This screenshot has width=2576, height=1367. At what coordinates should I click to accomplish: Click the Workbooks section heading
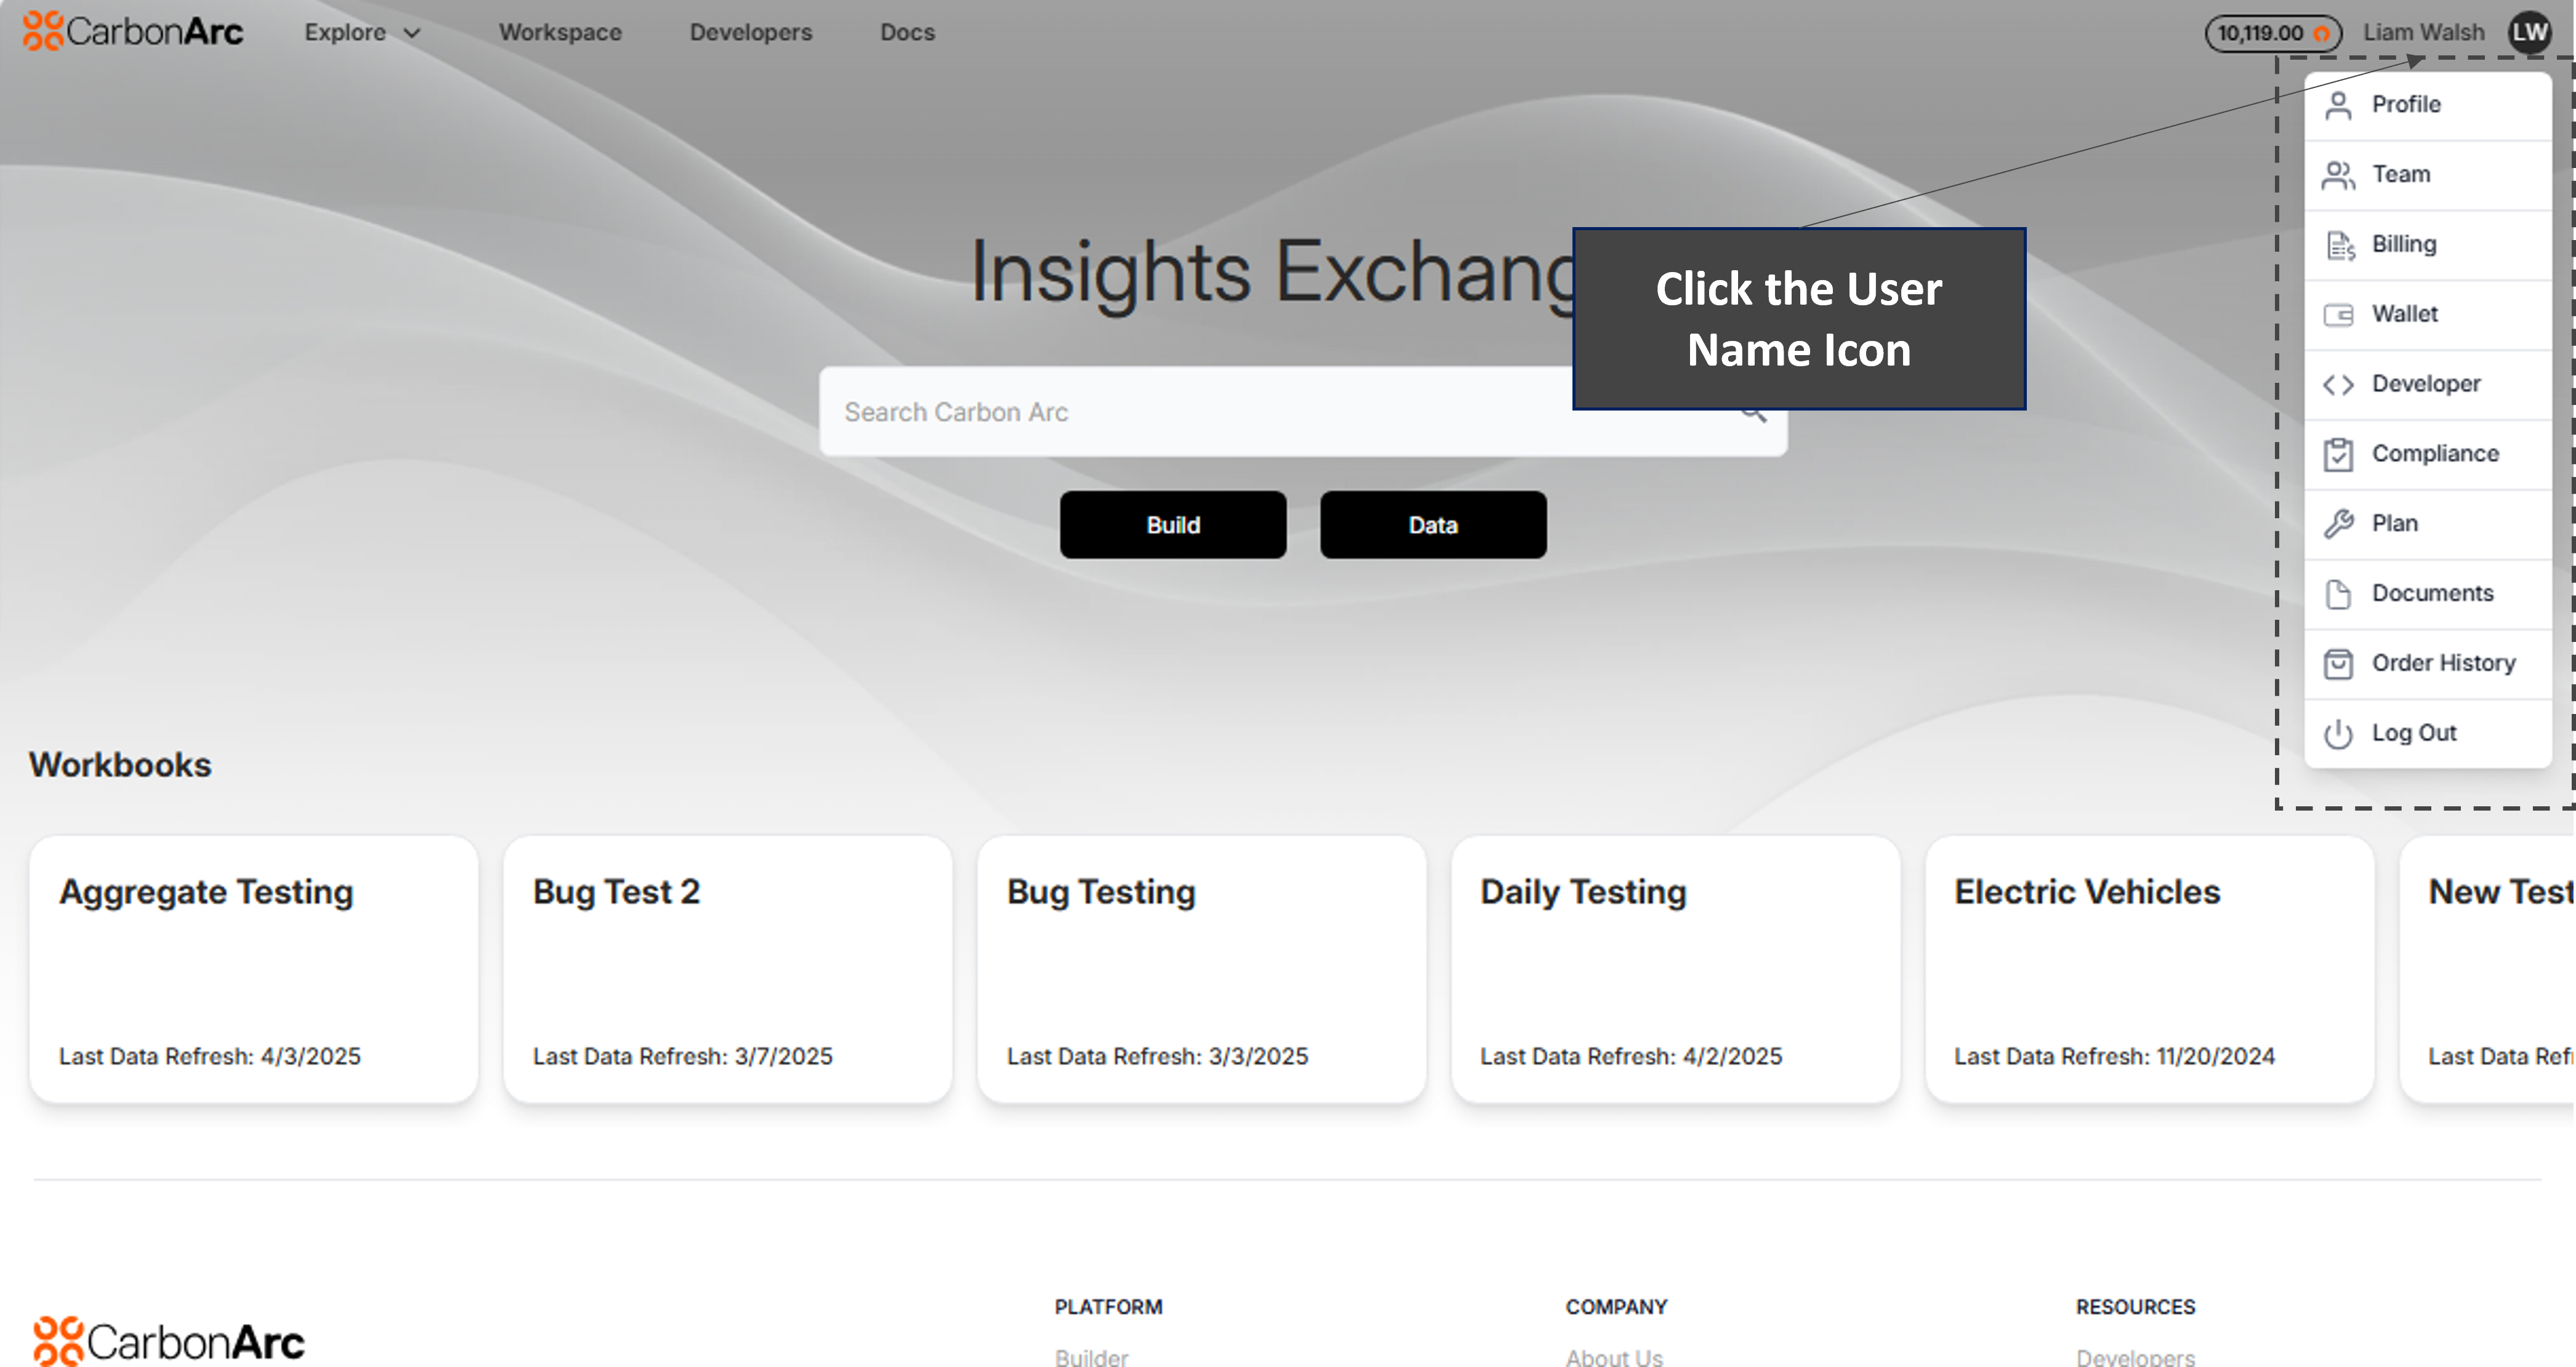click(120, 765)
